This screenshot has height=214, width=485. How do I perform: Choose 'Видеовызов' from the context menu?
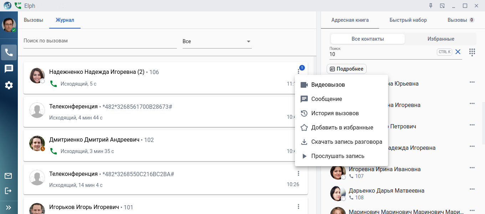click(328, 85)
